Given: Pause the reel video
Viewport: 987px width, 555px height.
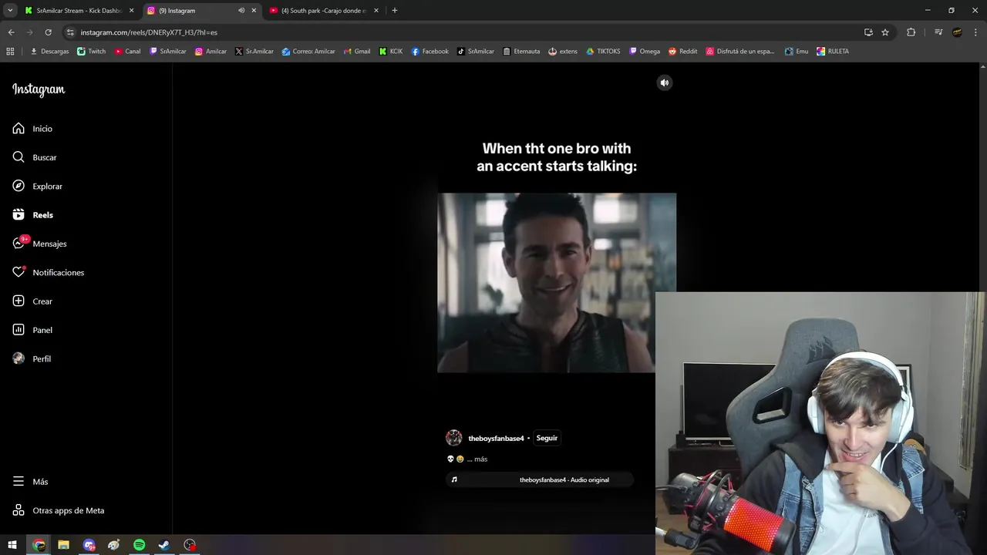Looking at the screenshot, I should tap(557, 283).
